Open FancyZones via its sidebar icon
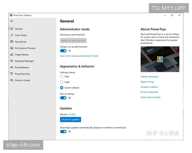 pyautogui.click(x=12, y=42)
